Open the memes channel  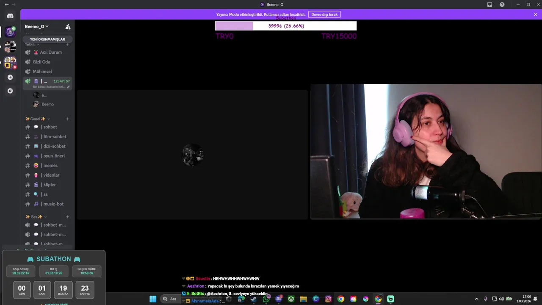[47, 166]
